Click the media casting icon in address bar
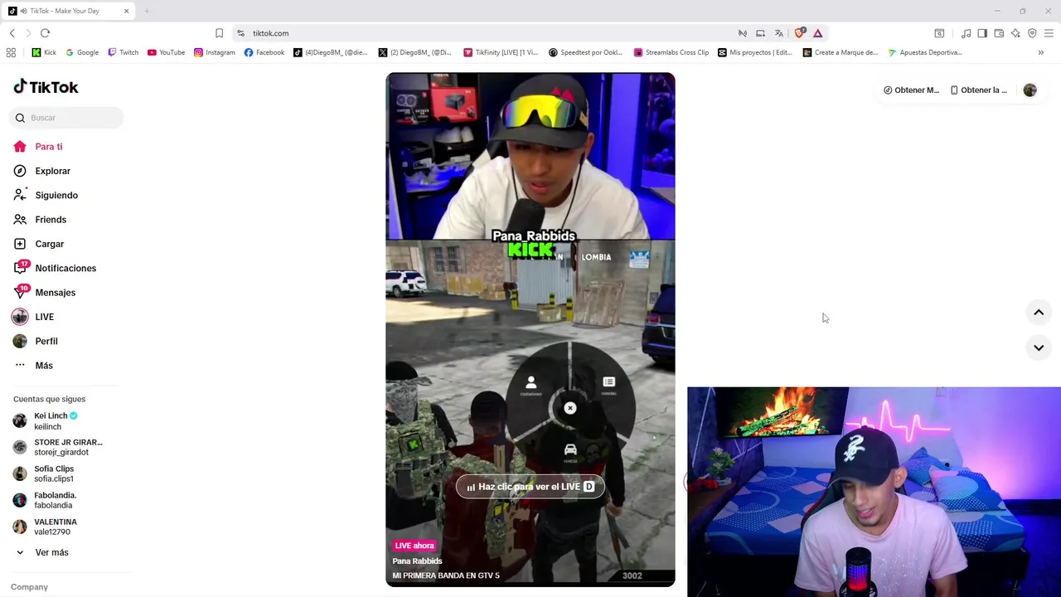Viewport: 1061px width, 597px height. pyautogui.click(x=760, y=33)
